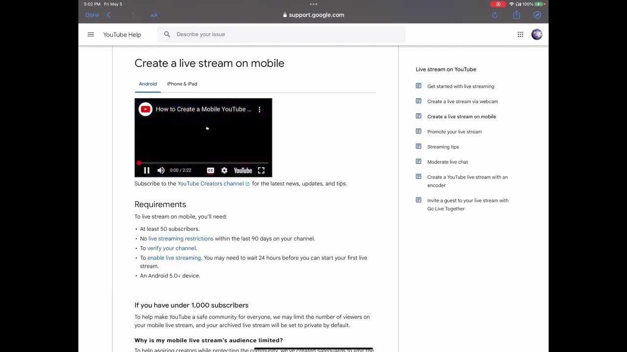Tap the battery indicator in status bar

[539, 4]
